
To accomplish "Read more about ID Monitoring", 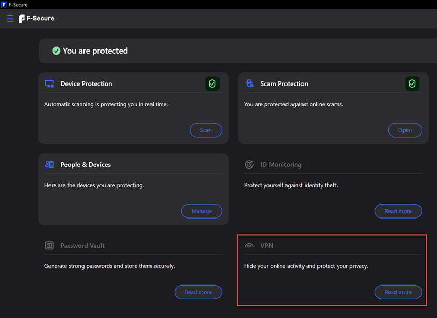I will click(x=398, y=211).
